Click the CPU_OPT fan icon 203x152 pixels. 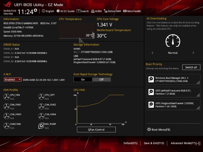click(41, 97)
